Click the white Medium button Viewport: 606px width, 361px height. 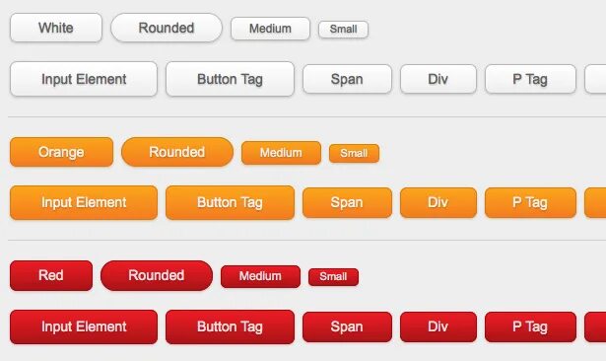pos(270,29)
